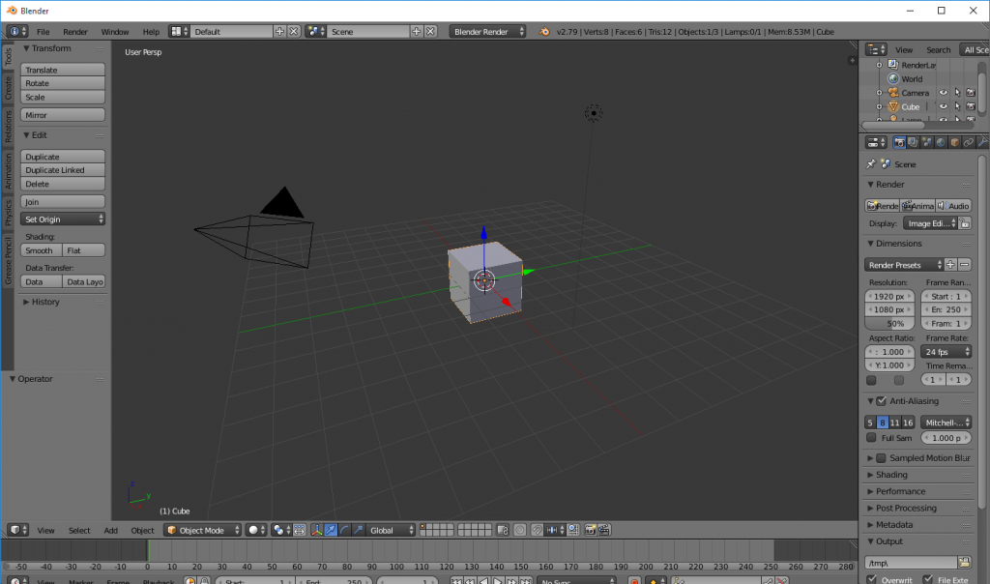Click the Duplicate Linked button

63,170
